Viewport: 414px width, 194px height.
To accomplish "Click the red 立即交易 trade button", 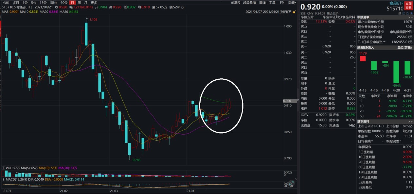I will (408, 6).
